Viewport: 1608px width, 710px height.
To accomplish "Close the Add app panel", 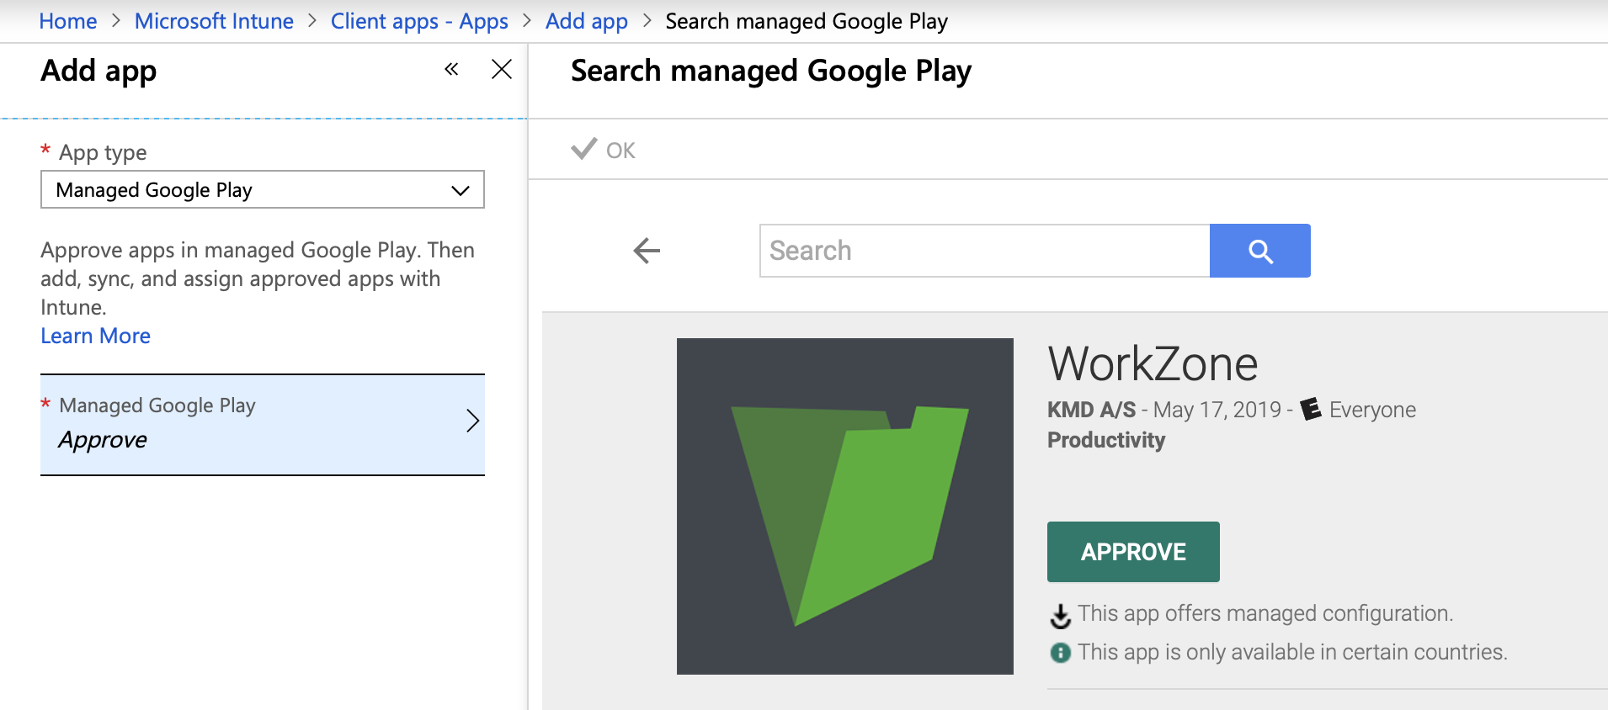I will (x=502, y=69).
